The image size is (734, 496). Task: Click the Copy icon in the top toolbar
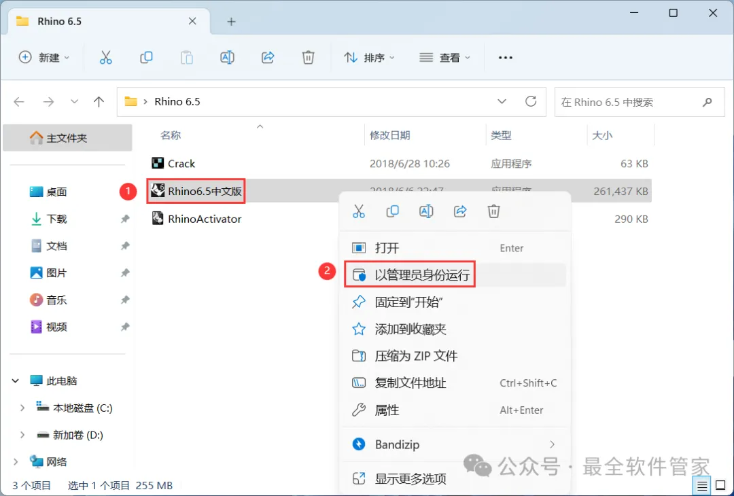(146, 58)
